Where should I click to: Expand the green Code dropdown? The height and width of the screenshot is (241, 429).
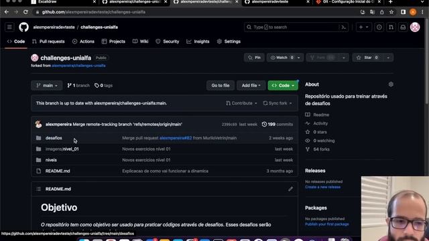[283, 86]
